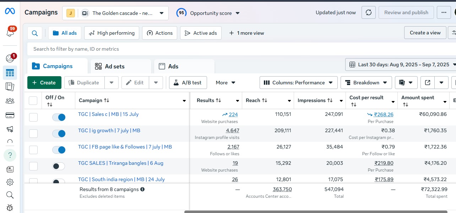Screen dimensions: 456x213
Task: Tick checkbox for TGC Sales c campaign
Action: pos(33,117)
